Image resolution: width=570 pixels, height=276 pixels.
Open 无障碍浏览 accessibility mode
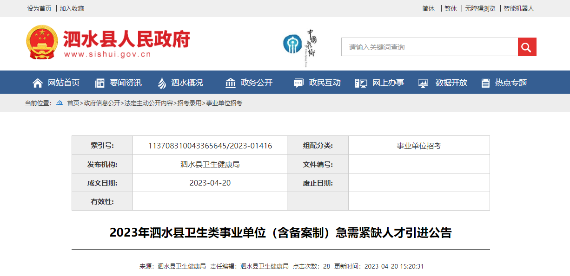pyautogui.click(x=480, y=8)
